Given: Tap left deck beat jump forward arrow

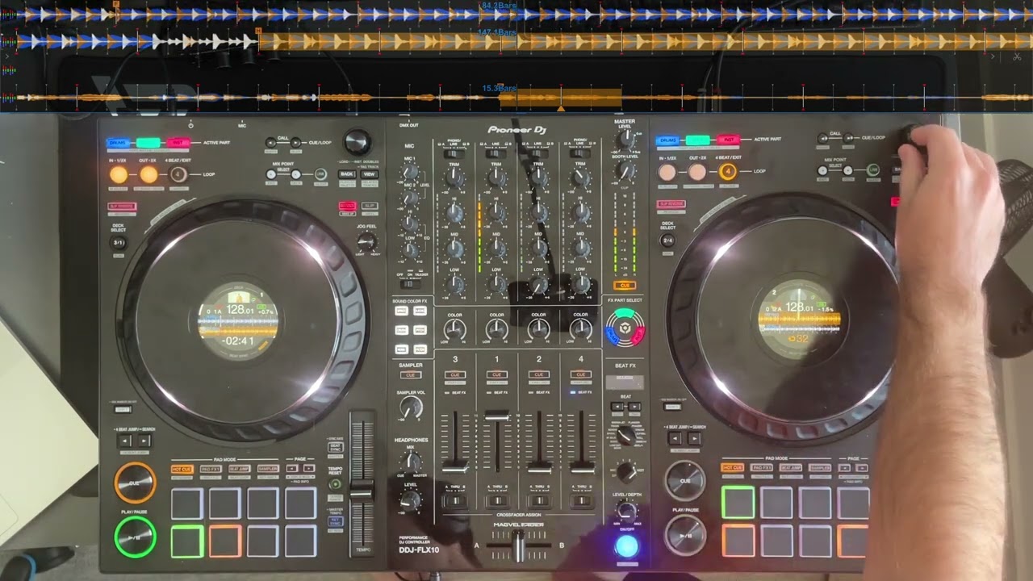Looking at the screenshot, I should pyautogui.click(x=144, y=441).
